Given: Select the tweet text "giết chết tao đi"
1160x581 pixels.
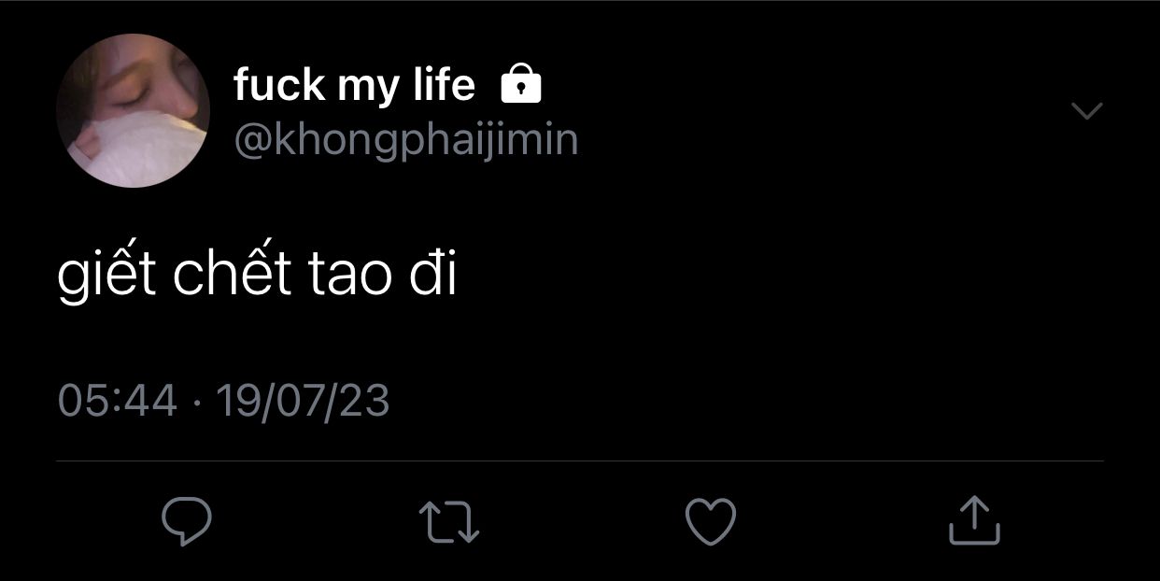Looking at the screenshot, I should [x=258, y=273].
